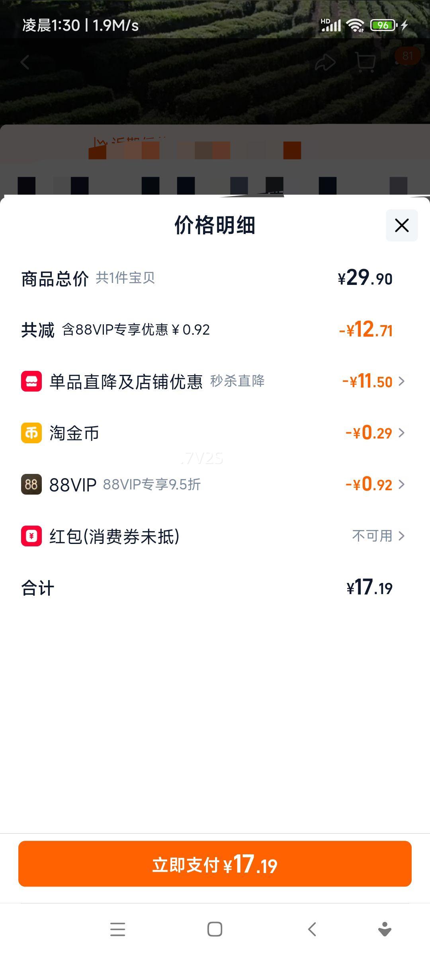Viewport: 430px width, 955px height.
Task: Close the 价格明细 price details panel
Action: (401, 225)
